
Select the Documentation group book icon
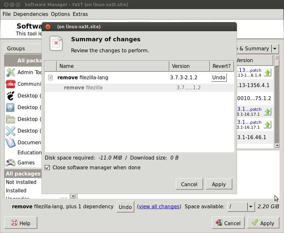10,143
